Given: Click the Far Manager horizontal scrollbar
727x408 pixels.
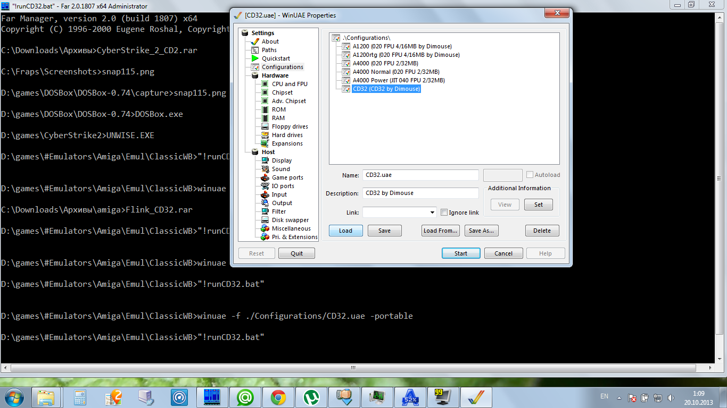Looking at the screenshot, I should 353,368.
